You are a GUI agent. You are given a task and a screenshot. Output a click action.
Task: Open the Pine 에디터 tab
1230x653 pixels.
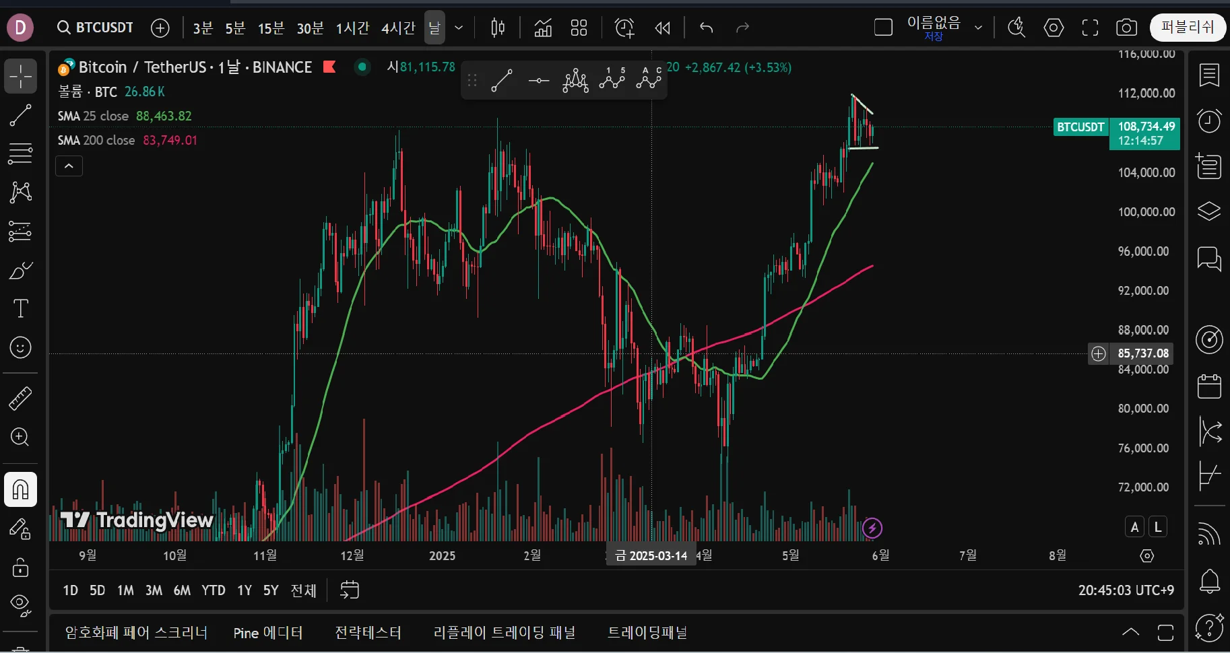point(268,633)
